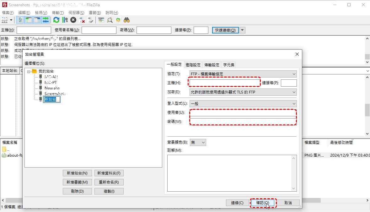Click the binoculars file search icon
370x212 pixels.
pyautogui.click(x=127, y=20)
